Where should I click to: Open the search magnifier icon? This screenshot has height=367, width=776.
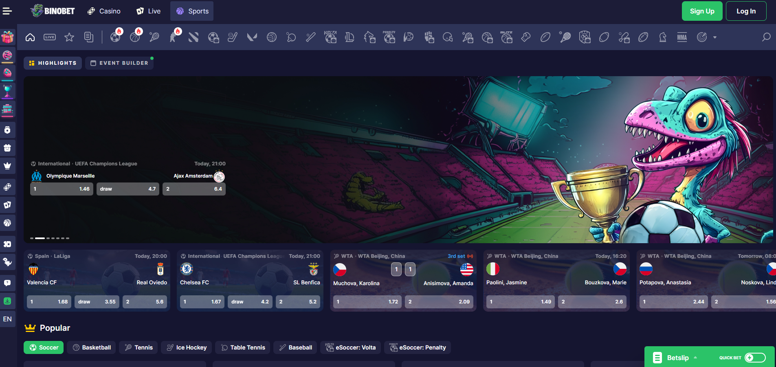[x=766, y=37]
